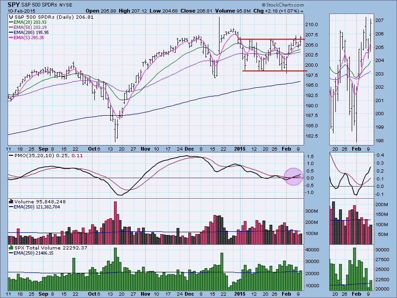Click the High 207.12 value

133,11
